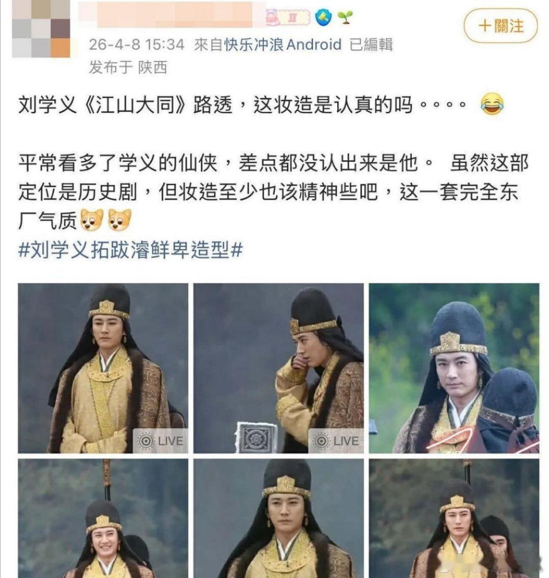Click the green sprout badge icon

click(x=345, y=17)
